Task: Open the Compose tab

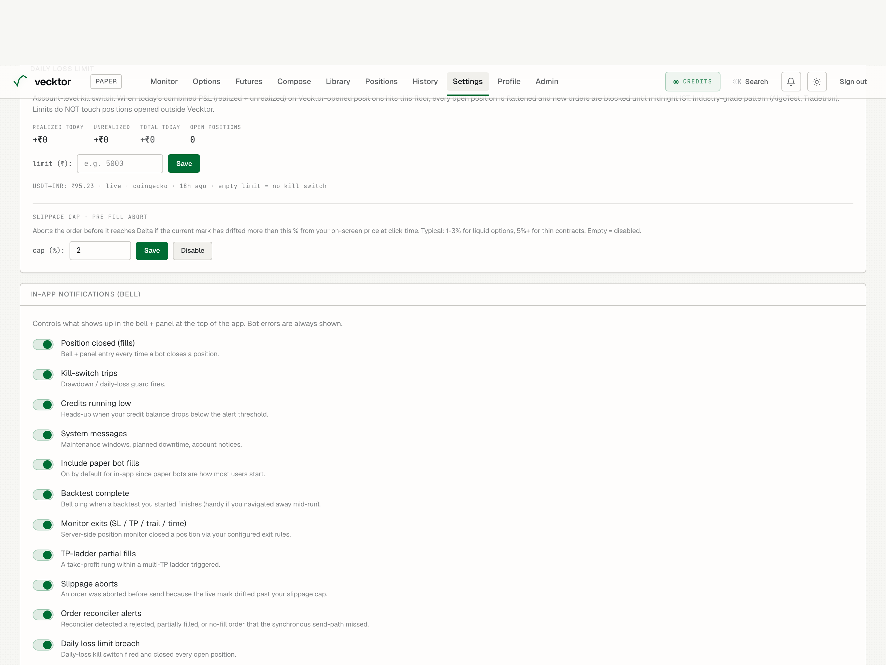Action: (294, 81)
